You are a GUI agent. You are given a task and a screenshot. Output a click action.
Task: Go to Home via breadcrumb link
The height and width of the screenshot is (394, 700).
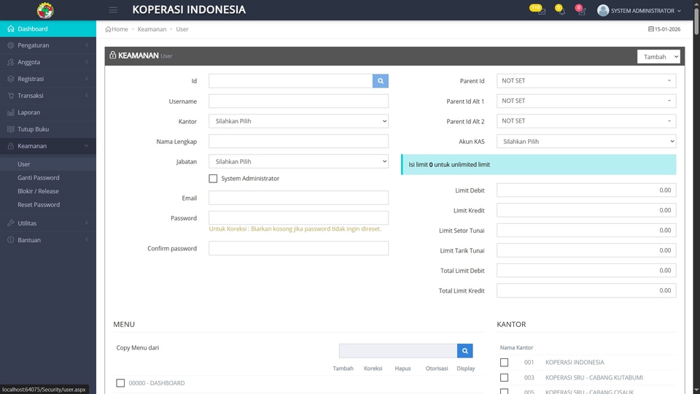pos(117,29)
